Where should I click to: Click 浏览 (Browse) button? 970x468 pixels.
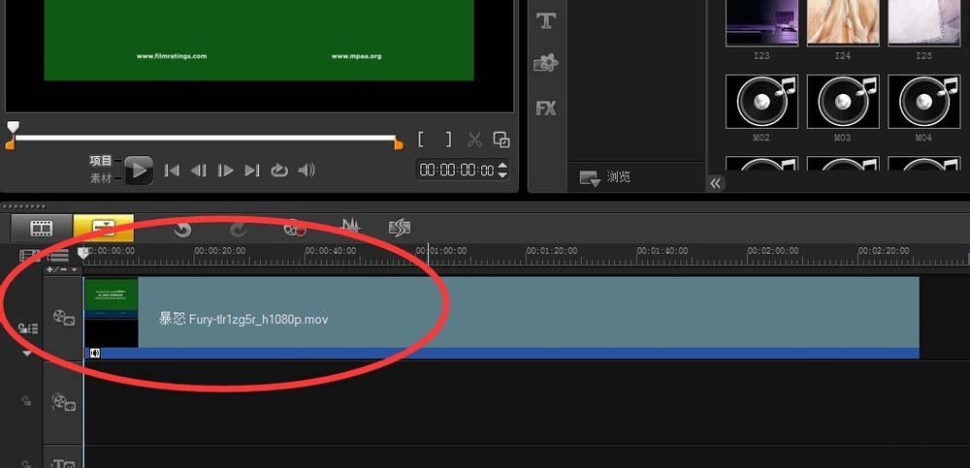605,177
